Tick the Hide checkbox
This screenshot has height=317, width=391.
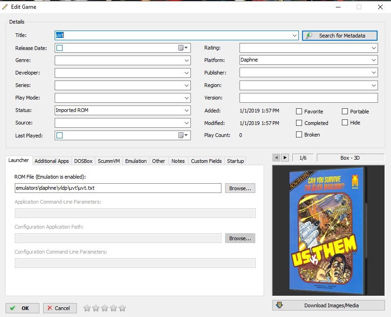coord(345,122)
